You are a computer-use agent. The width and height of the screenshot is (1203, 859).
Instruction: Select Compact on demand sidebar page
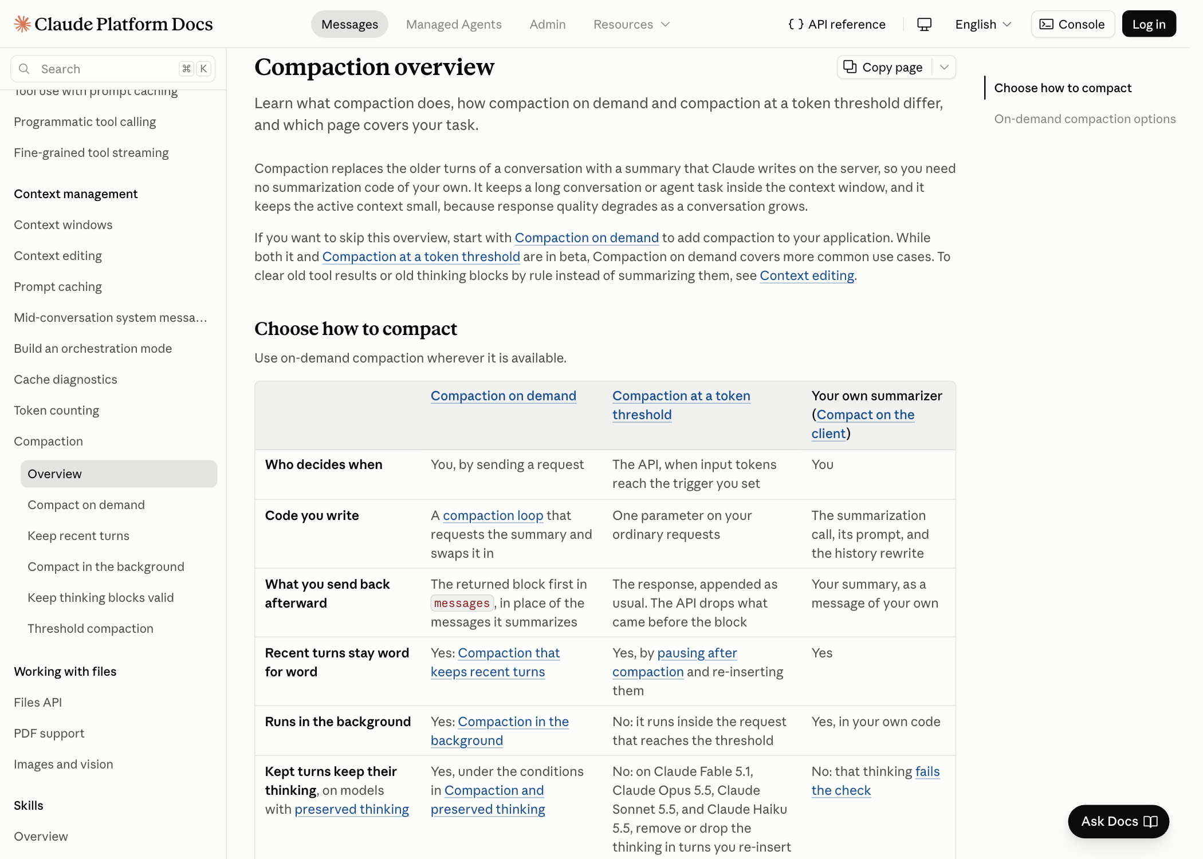[x=86, y=505]
